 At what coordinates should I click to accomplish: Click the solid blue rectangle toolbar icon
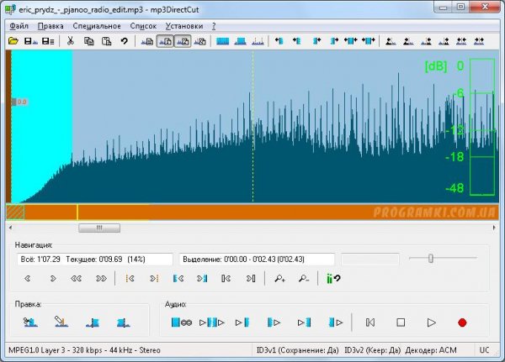(x=222, y=41)
